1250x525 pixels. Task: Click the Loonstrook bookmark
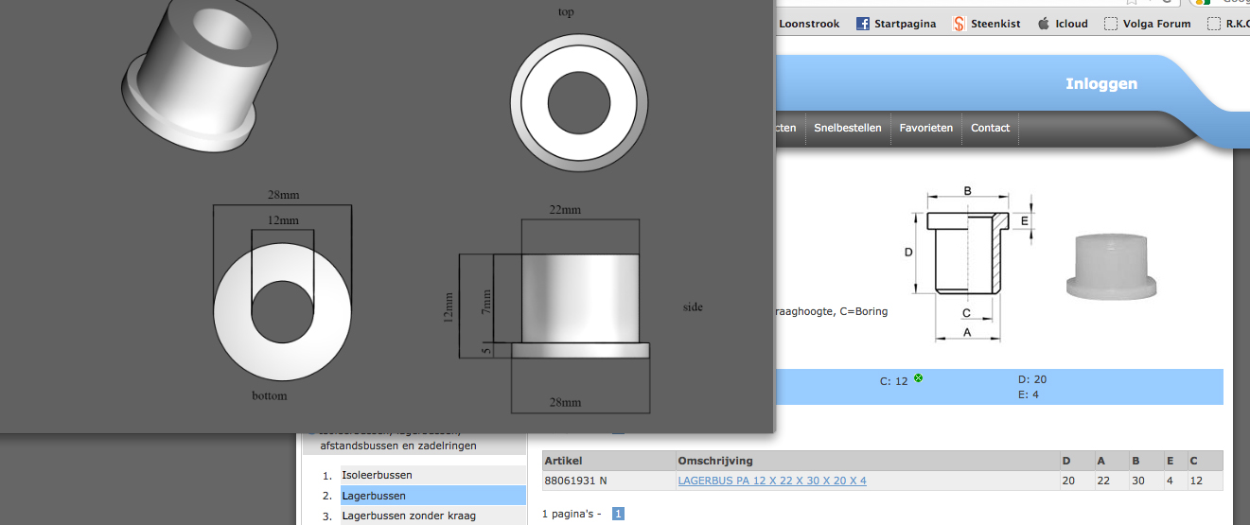[808, 24]
